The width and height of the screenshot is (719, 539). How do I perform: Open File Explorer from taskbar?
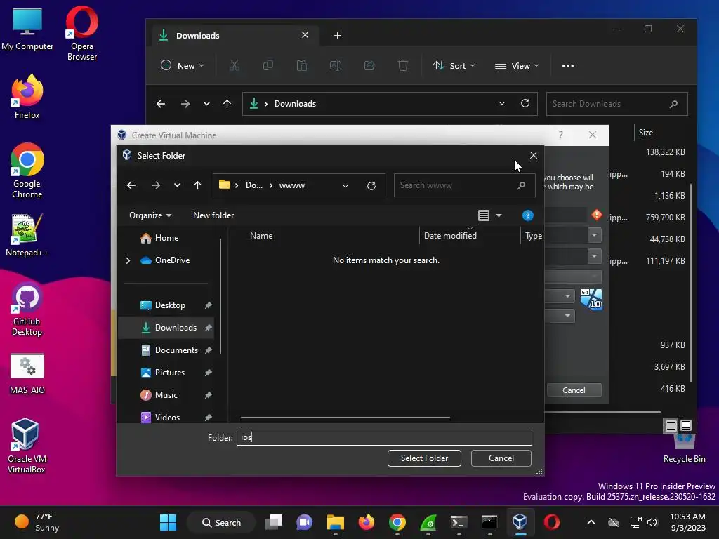click(x=335, y=522)
